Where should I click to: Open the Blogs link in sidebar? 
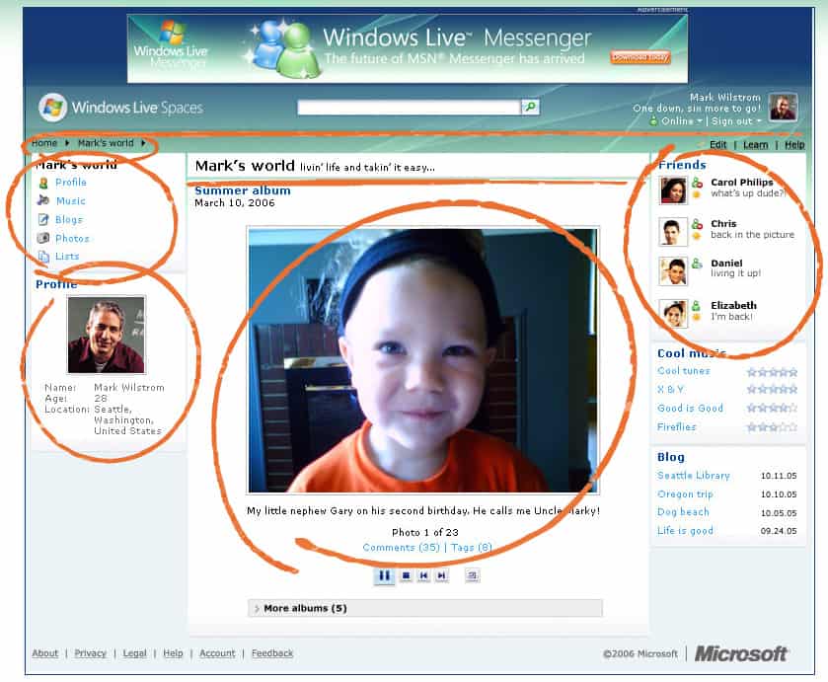pyautogui.click(x=69, y=219)
